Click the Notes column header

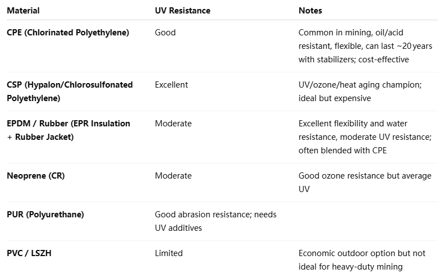[310, 11]
